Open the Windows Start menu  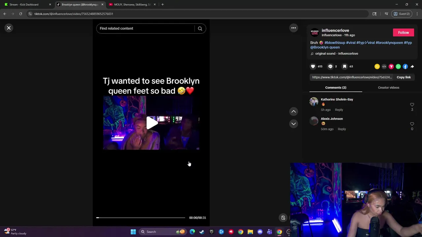(x=133, y=232)
